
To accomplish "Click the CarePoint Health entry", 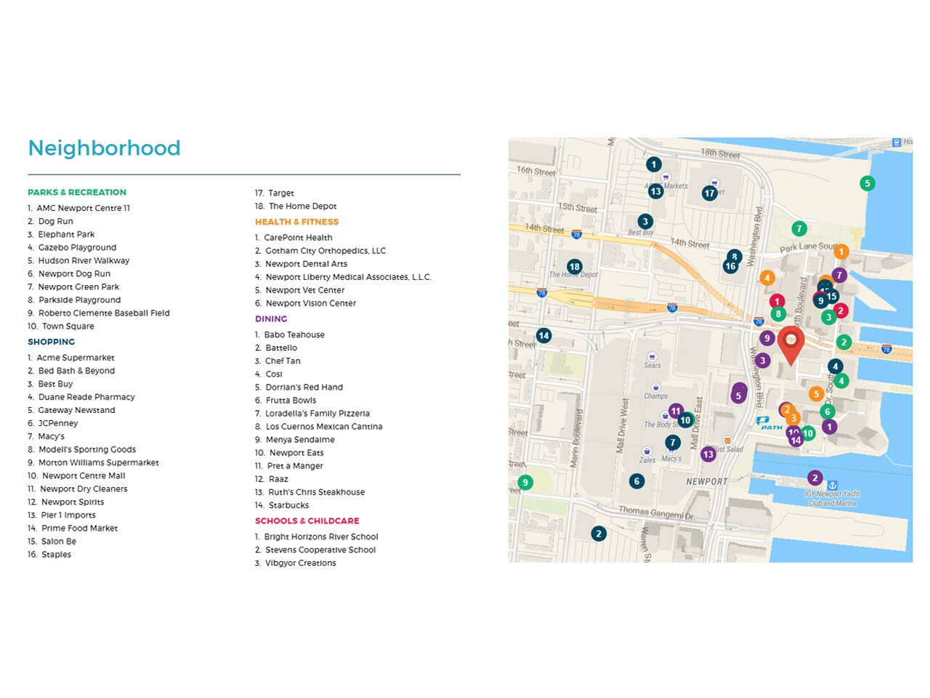I will 294,238.
